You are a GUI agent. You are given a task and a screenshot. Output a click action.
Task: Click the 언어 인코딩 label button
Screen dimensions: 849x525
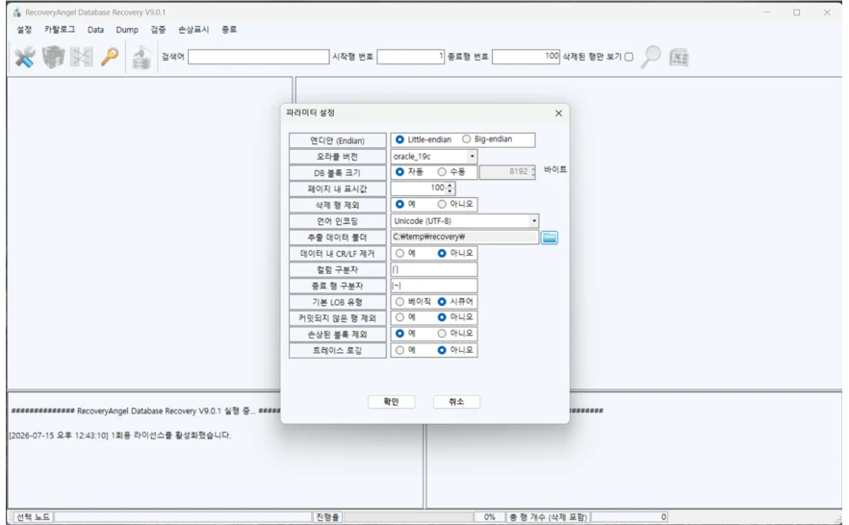click(337, 221)
